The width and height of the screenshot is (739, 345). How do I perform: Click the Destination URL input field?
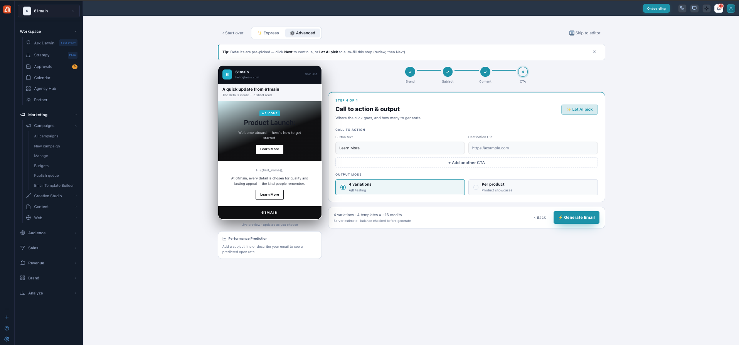click(533, 148)
